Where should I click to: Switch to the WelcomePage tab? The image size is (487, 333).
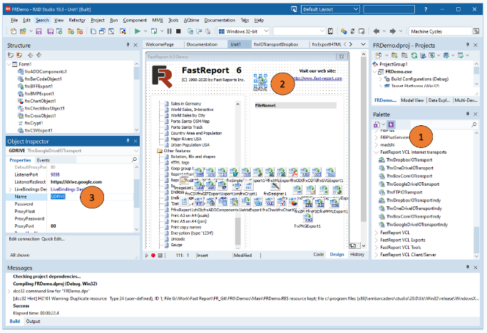(x=160, y=44)
